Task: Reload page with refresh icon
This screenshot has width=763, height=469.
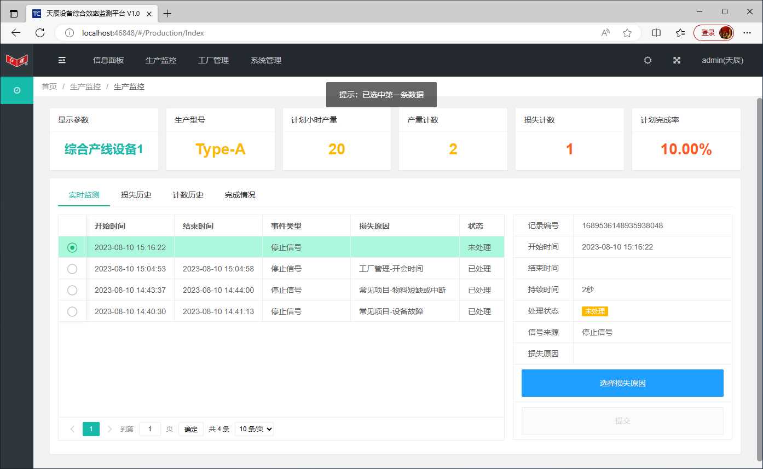Action: [x=40, y=33]
